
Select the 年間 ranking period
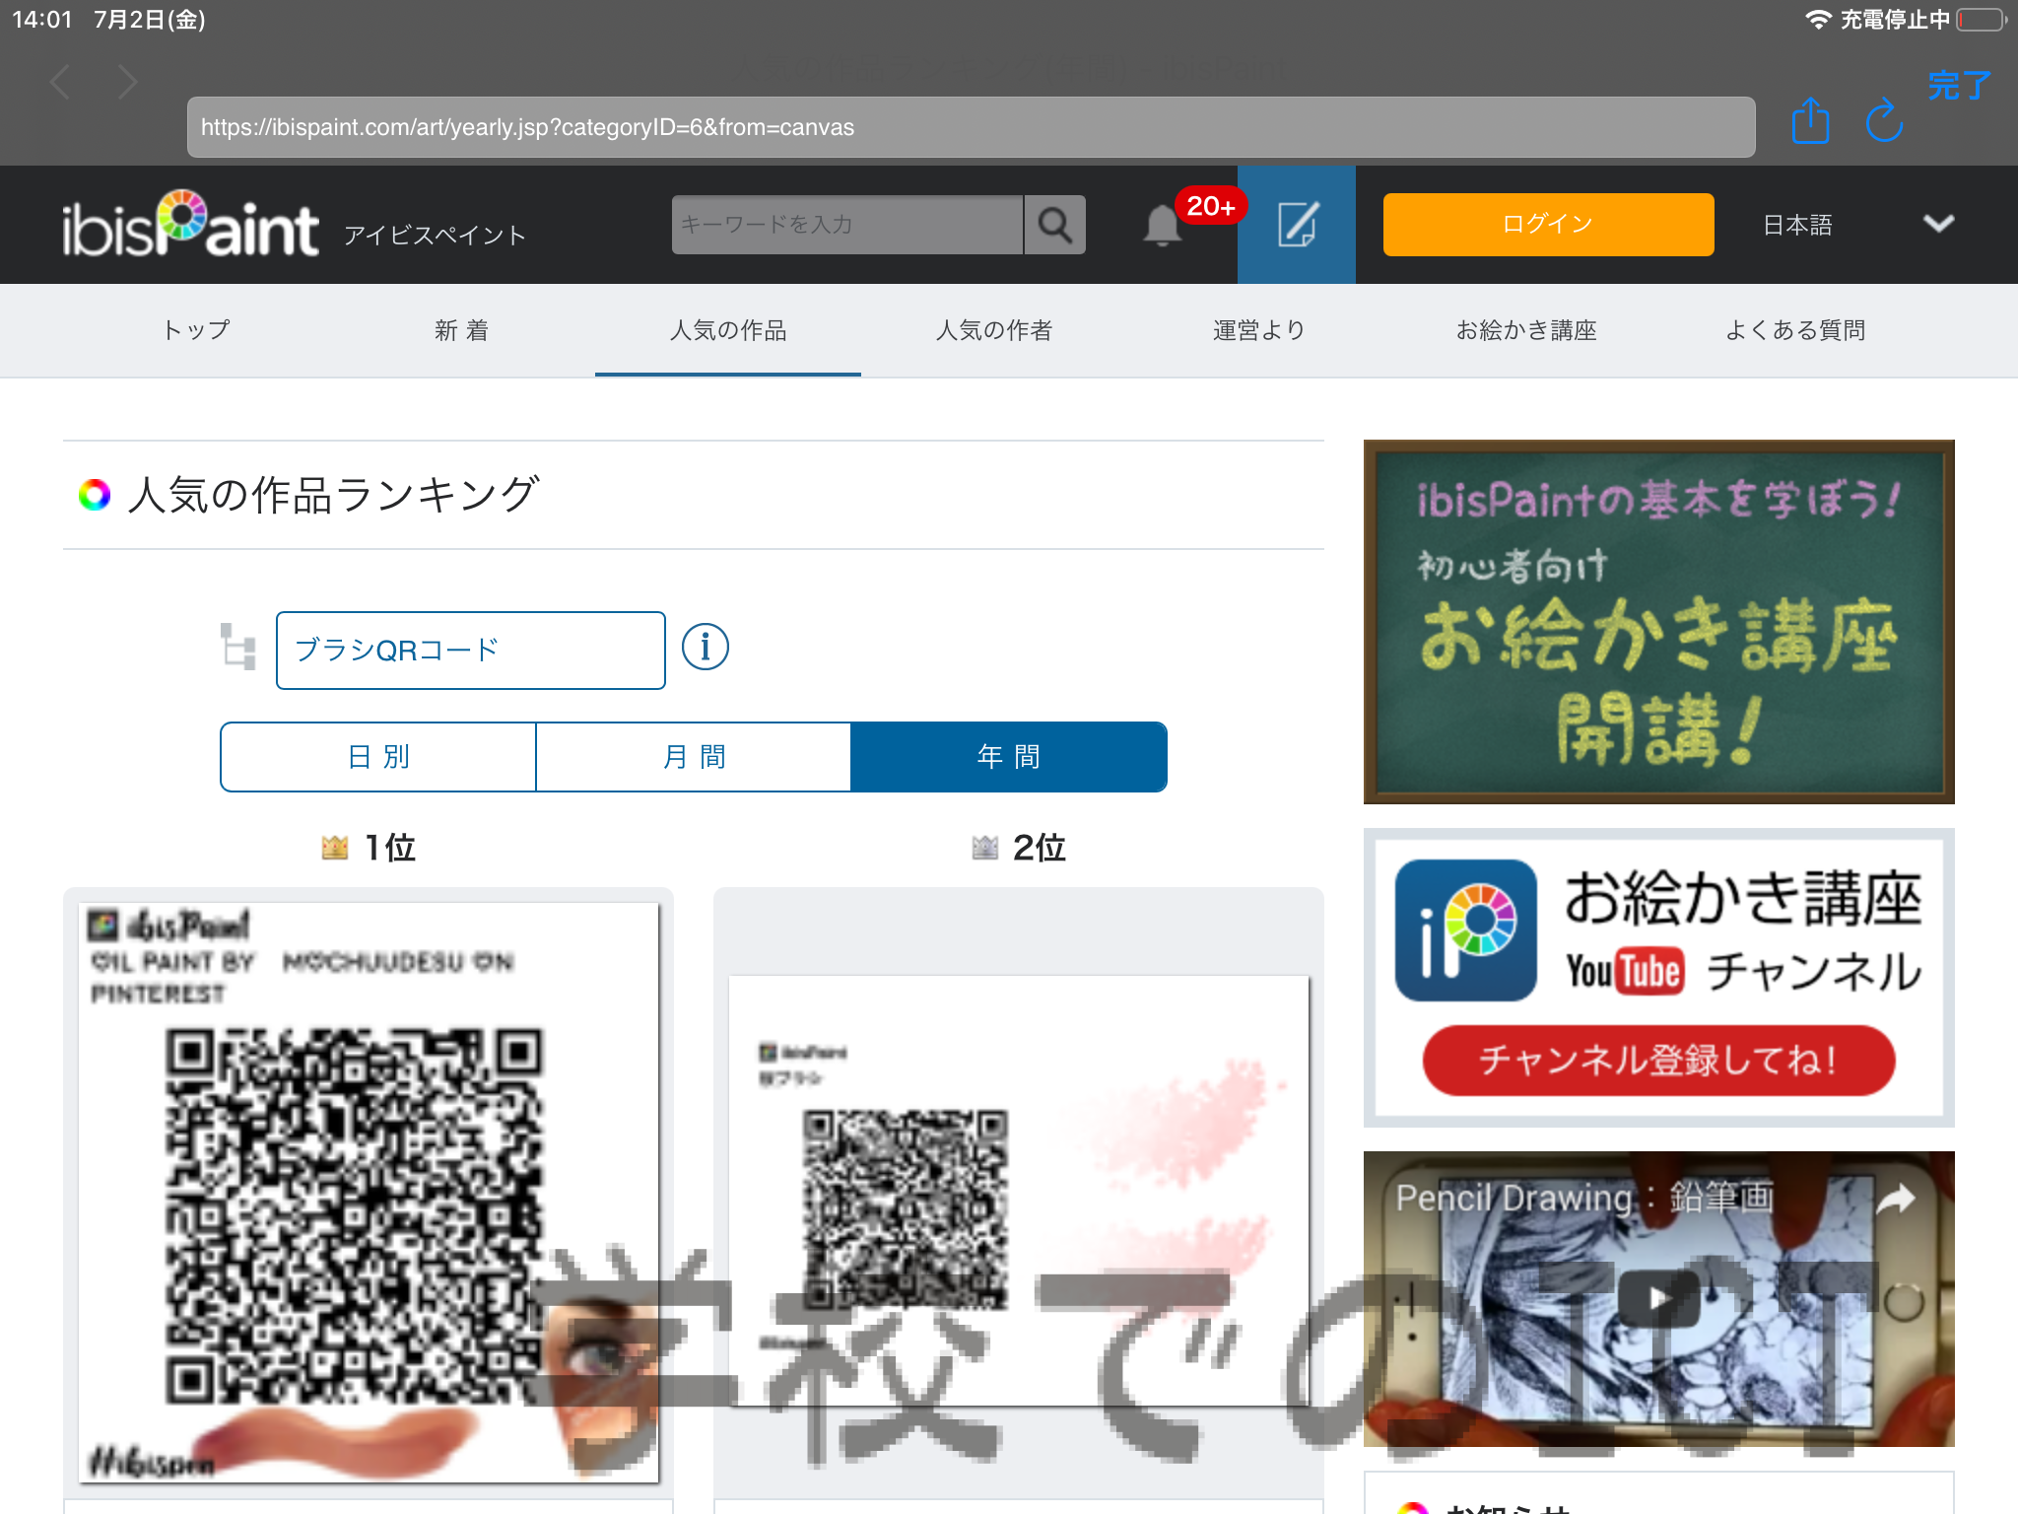[x=1009, y=757]
